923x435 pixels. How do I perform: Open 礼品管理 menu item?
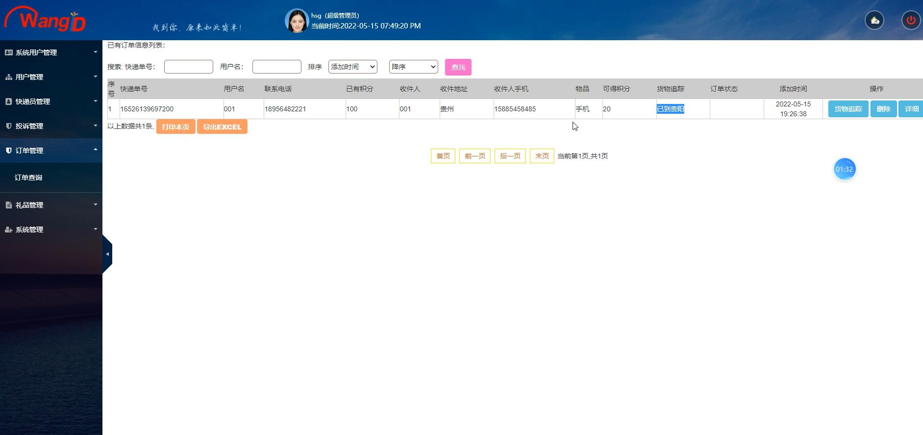point(51,205)
